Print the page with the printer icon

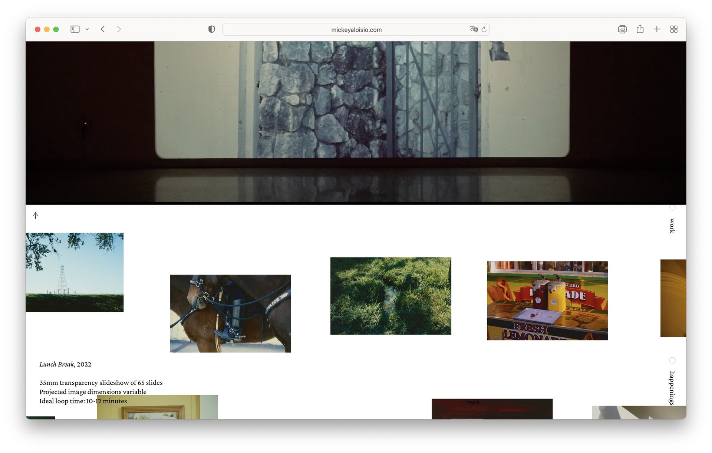[x=622, y=29]
